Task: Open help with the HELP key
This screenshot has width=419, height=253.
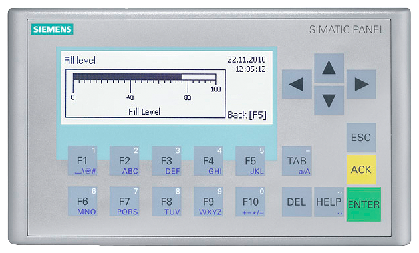Action: [x=329, y=202]
